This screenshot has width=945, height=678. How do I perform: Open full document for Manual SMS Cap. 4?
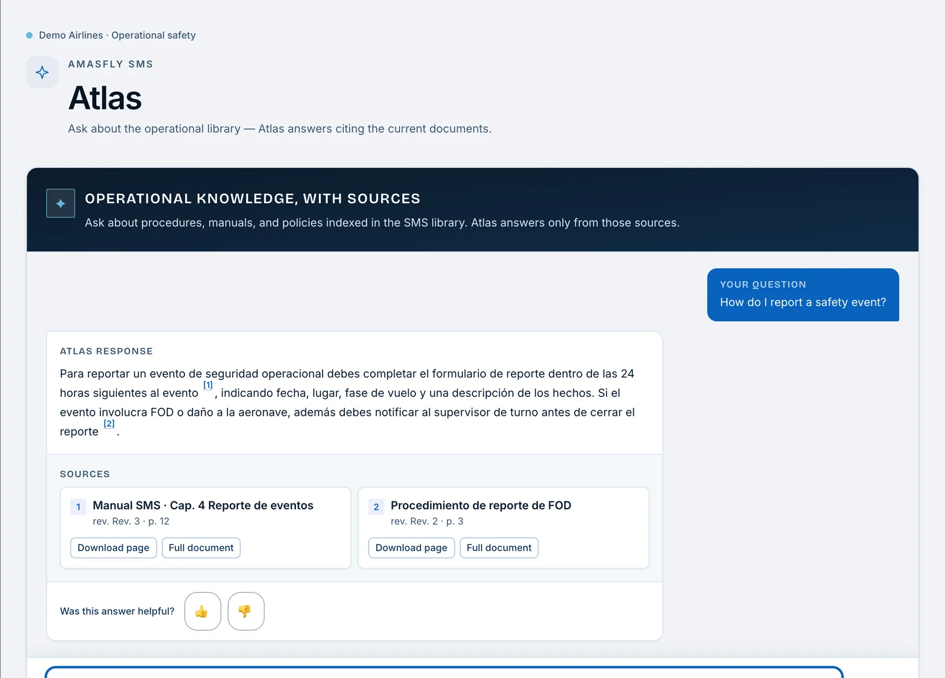pos(201,547)
